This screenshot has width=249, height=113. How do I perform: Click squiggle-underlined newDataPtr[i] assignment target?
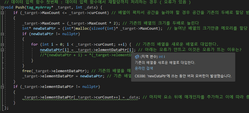(55, 50)
